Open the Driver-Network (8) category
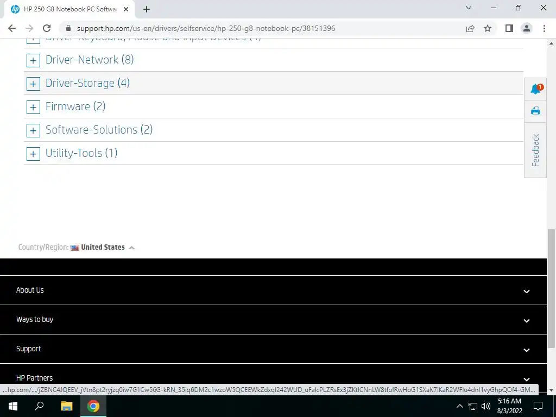This screenshot has width=556, height=417. 90,60
